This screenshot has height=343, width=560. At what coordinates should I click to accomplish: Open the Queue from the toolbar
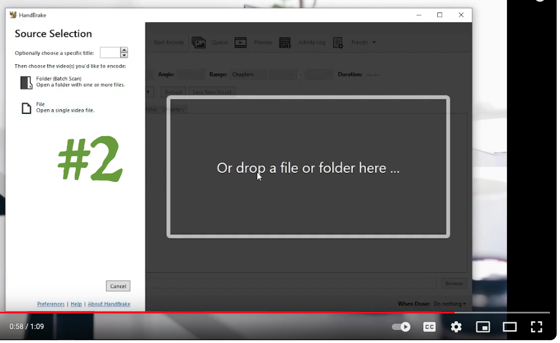(220, 42)
